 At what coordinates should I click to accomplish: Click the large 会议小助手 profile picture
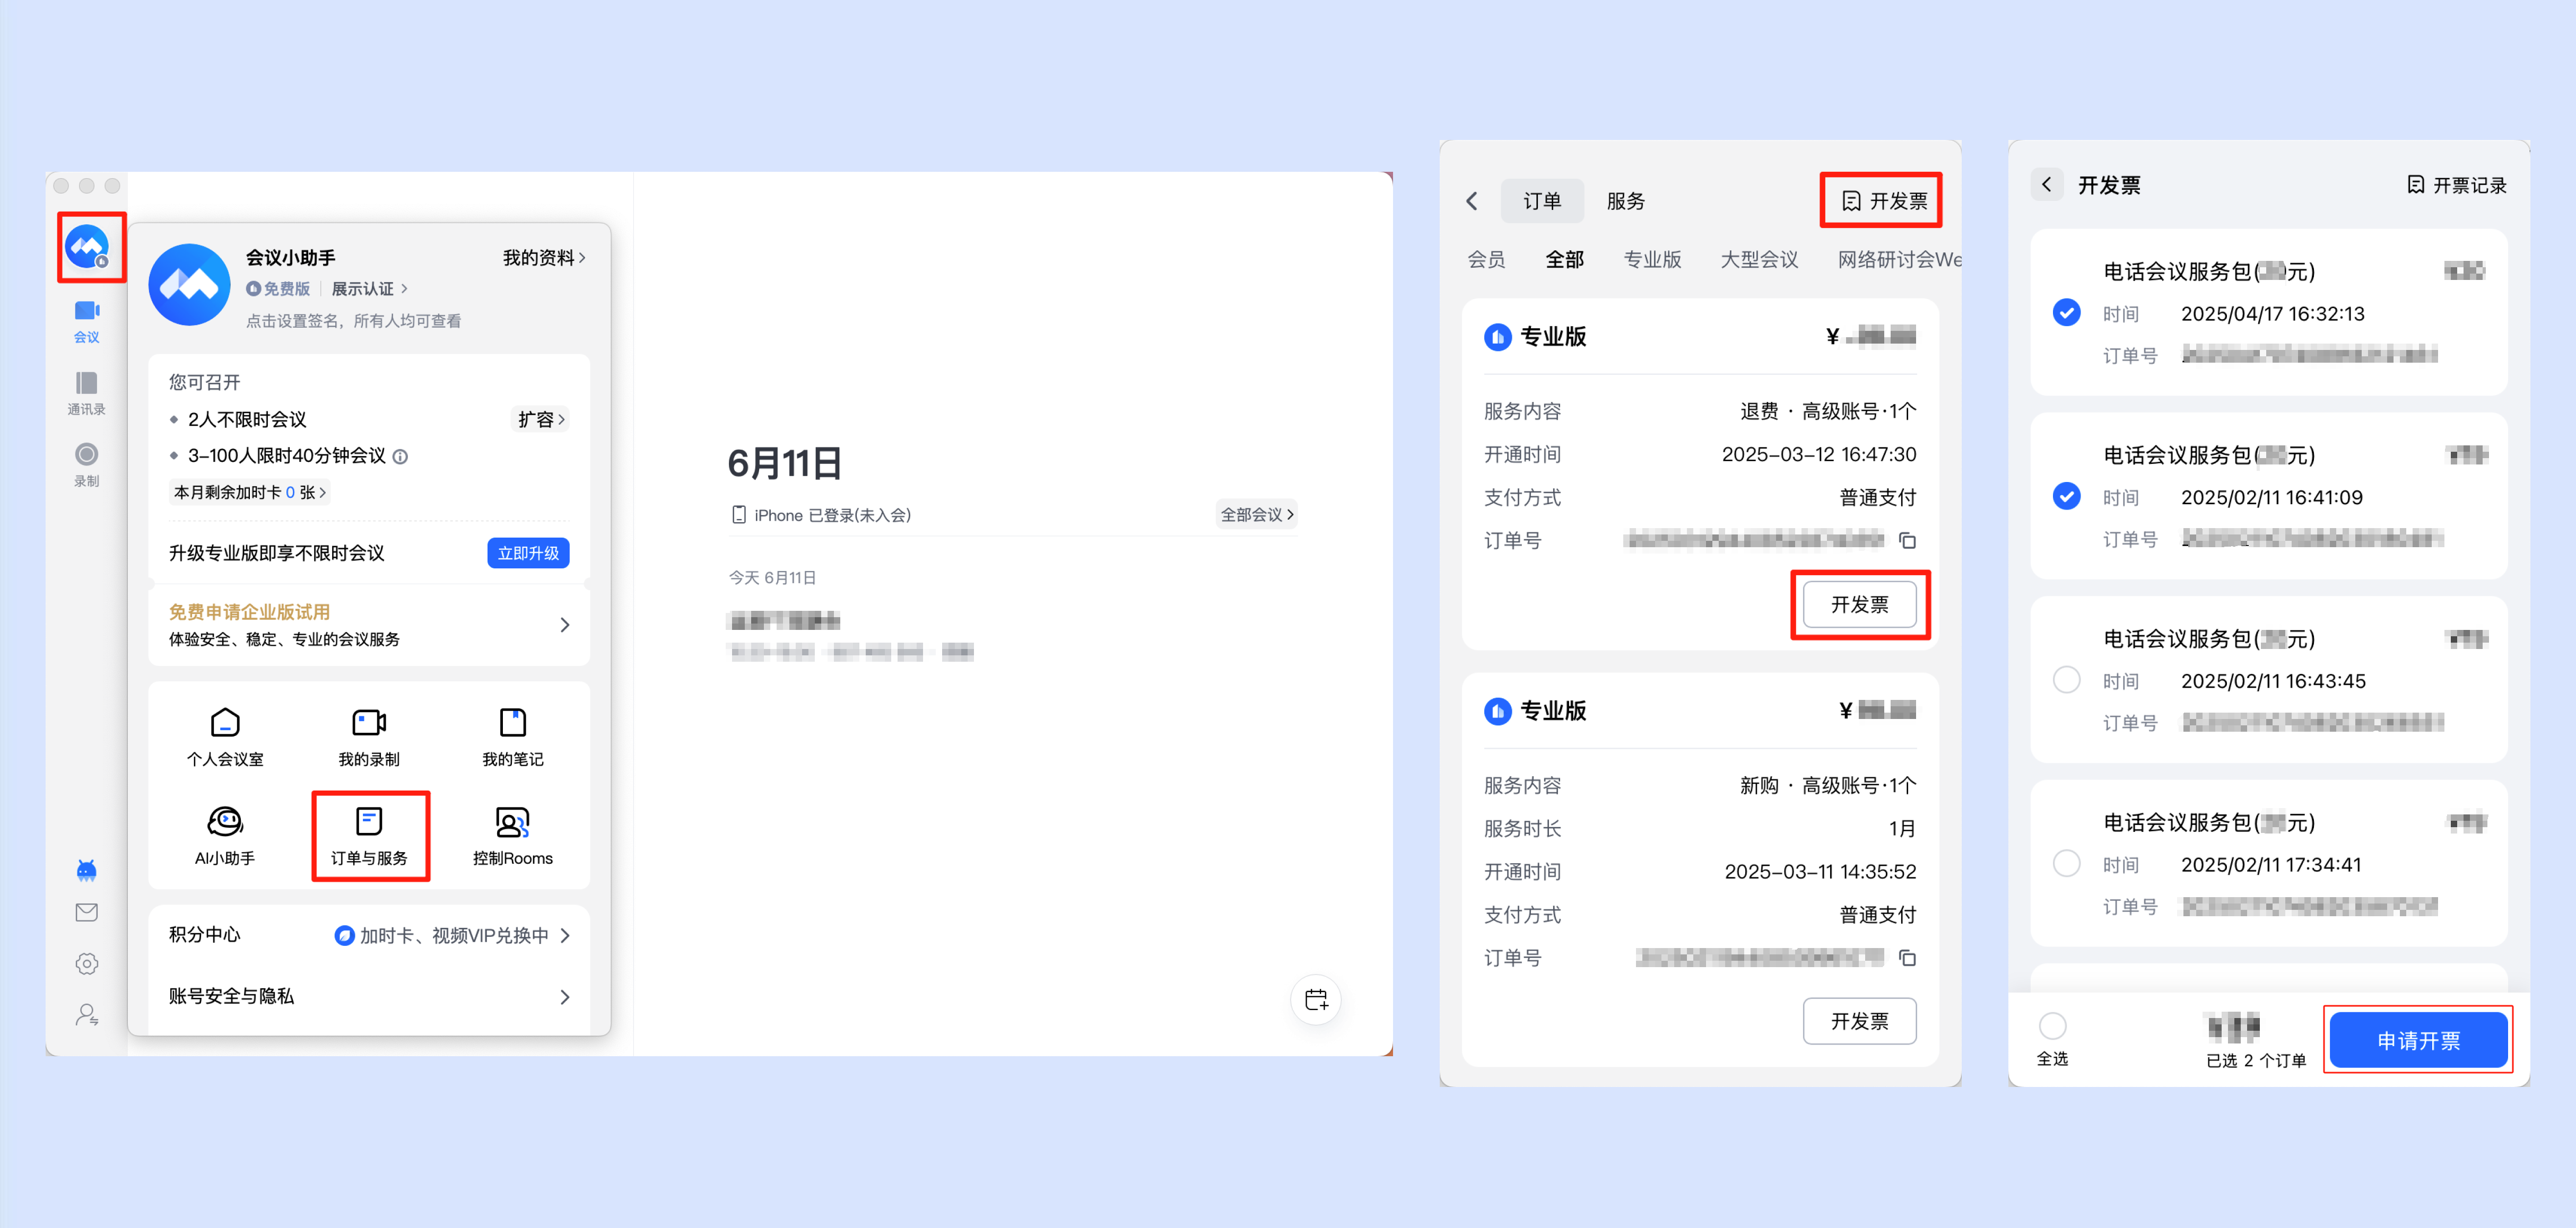[190, 285]
